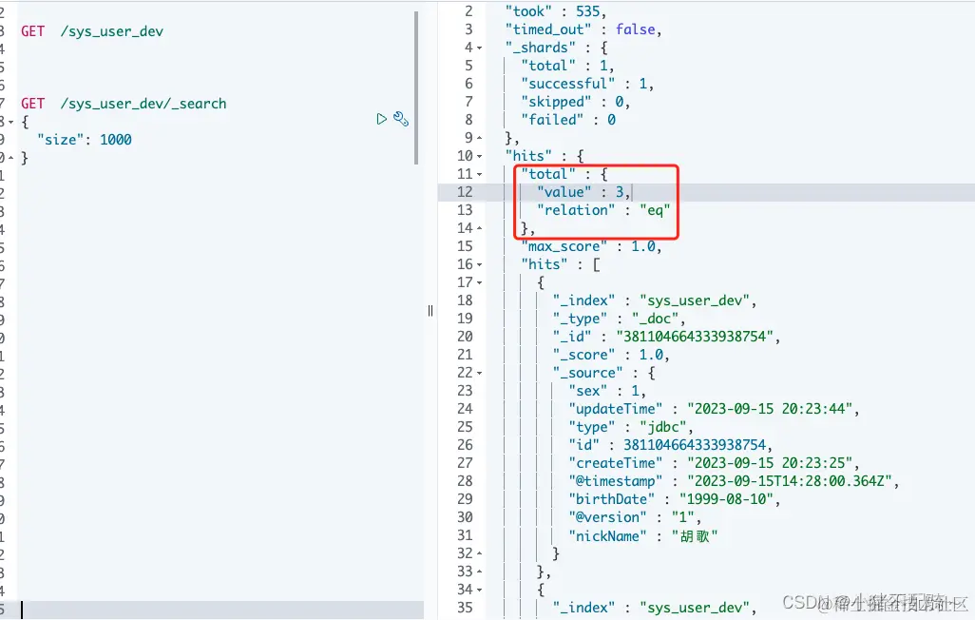Select the "GET /sys_user_dev/_search" request line

click(124, 104)
